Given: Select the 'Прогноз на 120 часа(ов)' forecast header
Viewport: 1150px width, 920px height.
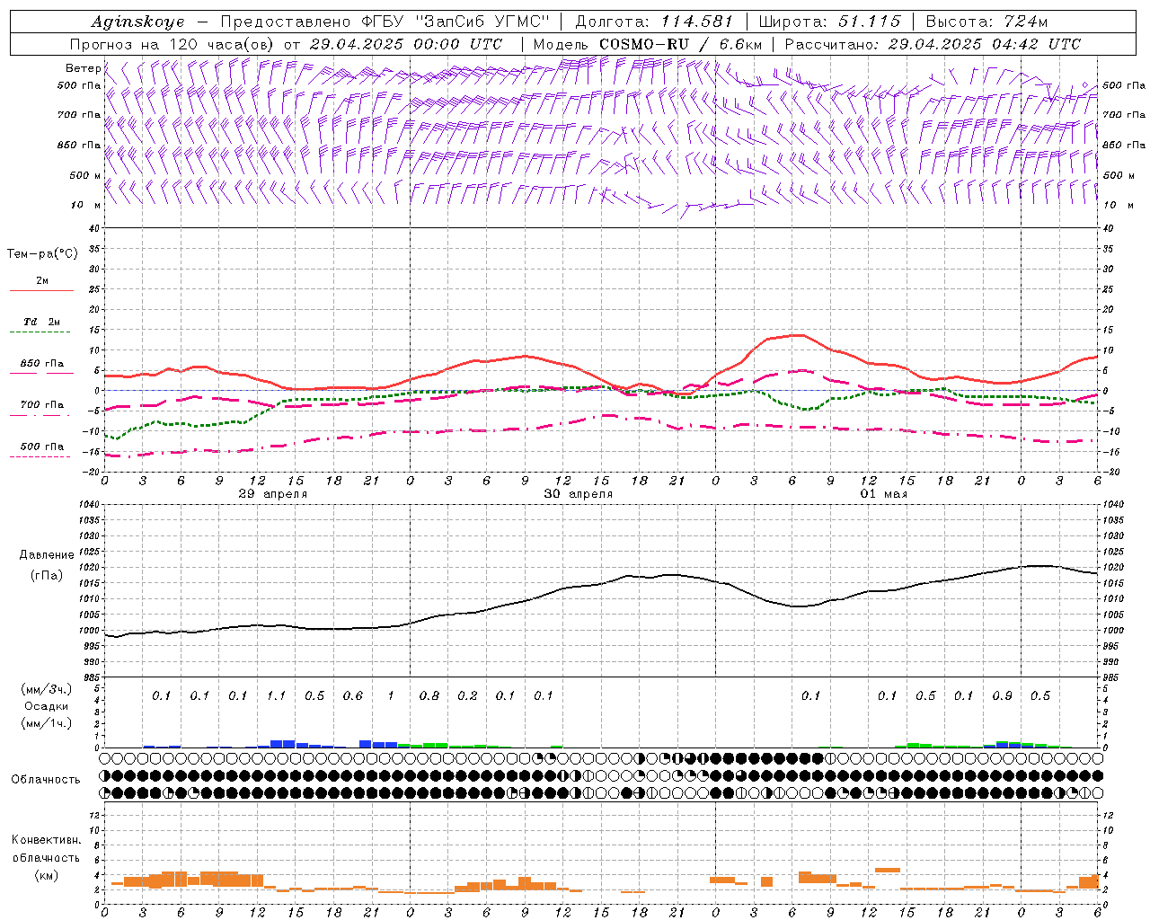Looking at the screenshot, I should pos(172,44).
